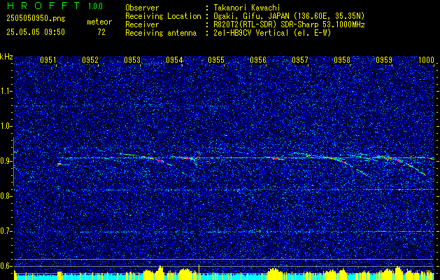Viewport: 440px width, 280px height.
Task: Click the meteor count 72
Action: tap(101, 32)
